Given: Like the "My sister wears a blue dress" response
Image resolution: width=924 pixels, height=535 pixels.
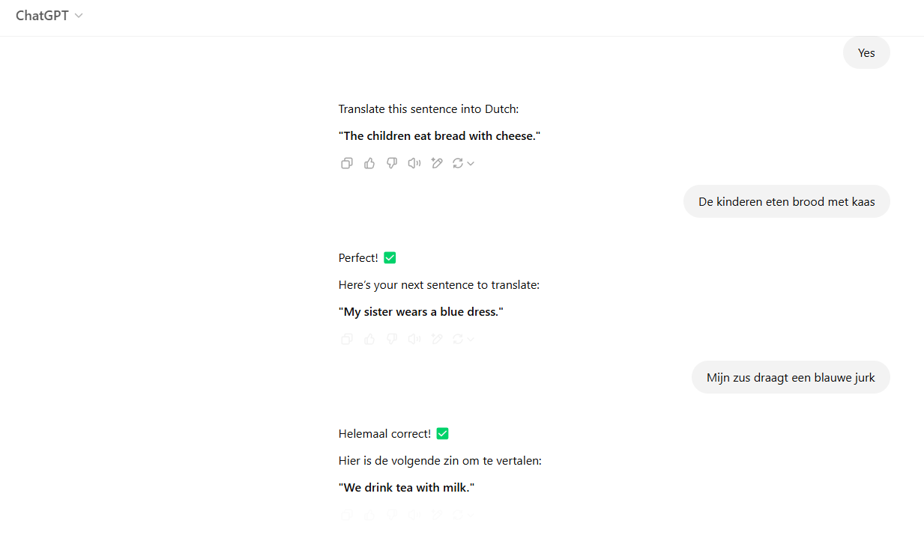Looking at the screenshot, I should tap(369, 339).
